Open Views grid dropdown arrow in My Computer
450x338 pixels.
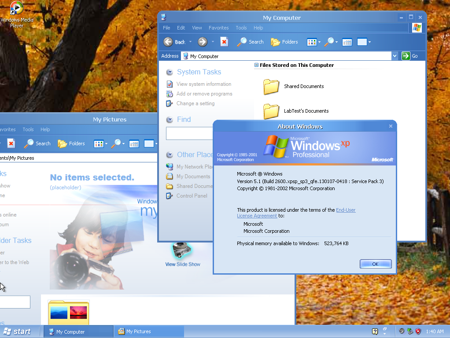pyautogui.click(x=319, y=42)
